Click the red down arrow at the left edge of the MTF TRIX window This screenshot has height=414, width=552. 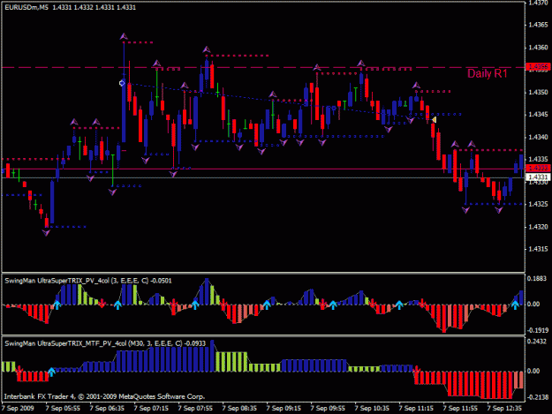[x=19, y=370]
